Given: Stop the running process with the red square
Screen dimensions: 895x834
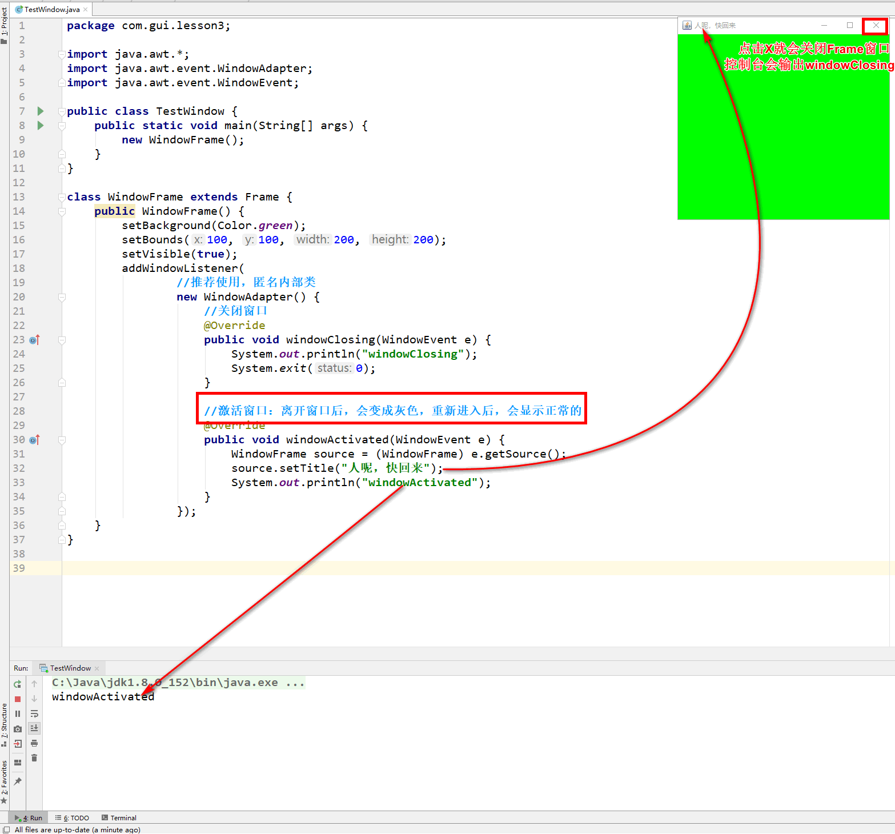Looking at the screenshot, I should (18, 699).
